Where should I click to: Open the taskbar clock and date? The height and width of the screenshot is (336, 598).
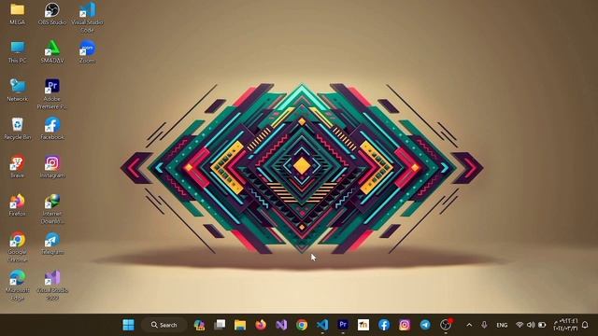coord(565,325)
